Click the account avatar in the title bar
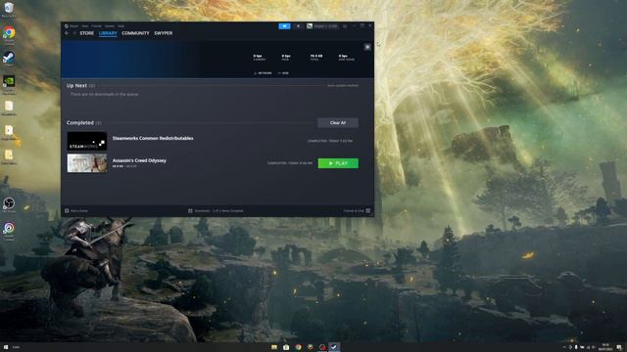 point(310,26)
